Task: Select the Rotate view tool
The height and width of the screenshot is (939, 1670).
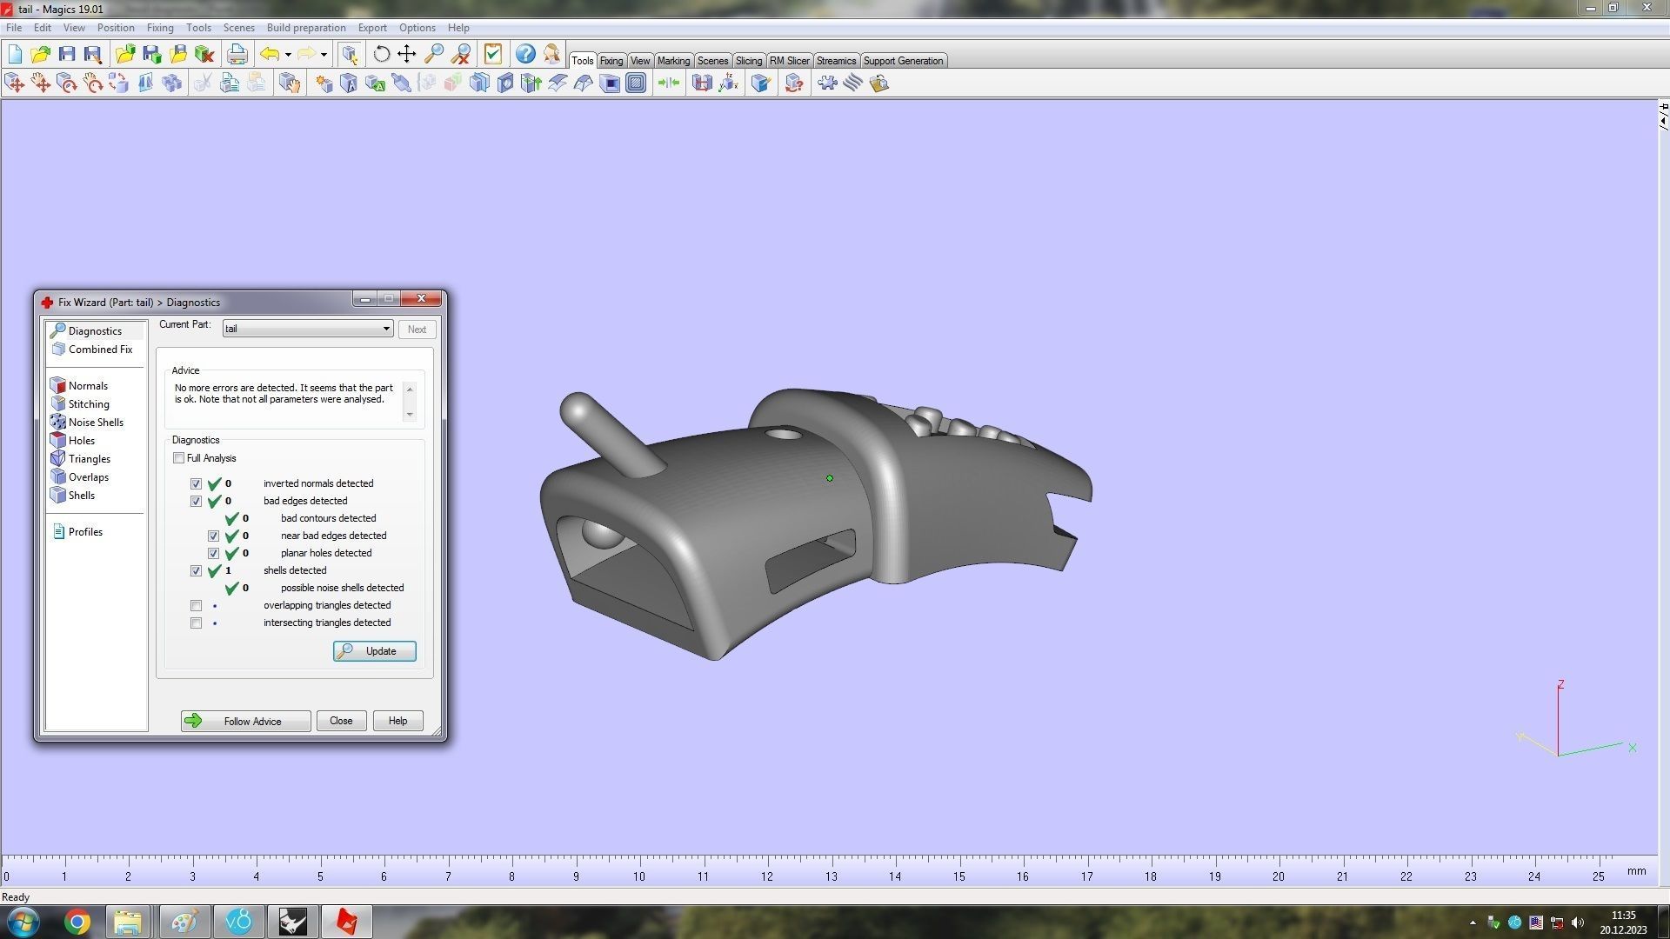Action: 381,54
